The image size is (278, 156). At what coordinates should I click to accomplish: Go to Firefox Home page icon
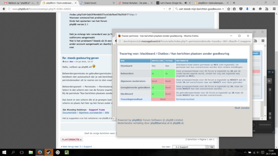coord(254,9)
